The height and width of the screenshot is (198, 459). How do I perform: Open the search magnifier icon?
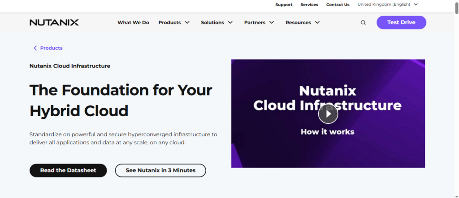click(363, 22)
